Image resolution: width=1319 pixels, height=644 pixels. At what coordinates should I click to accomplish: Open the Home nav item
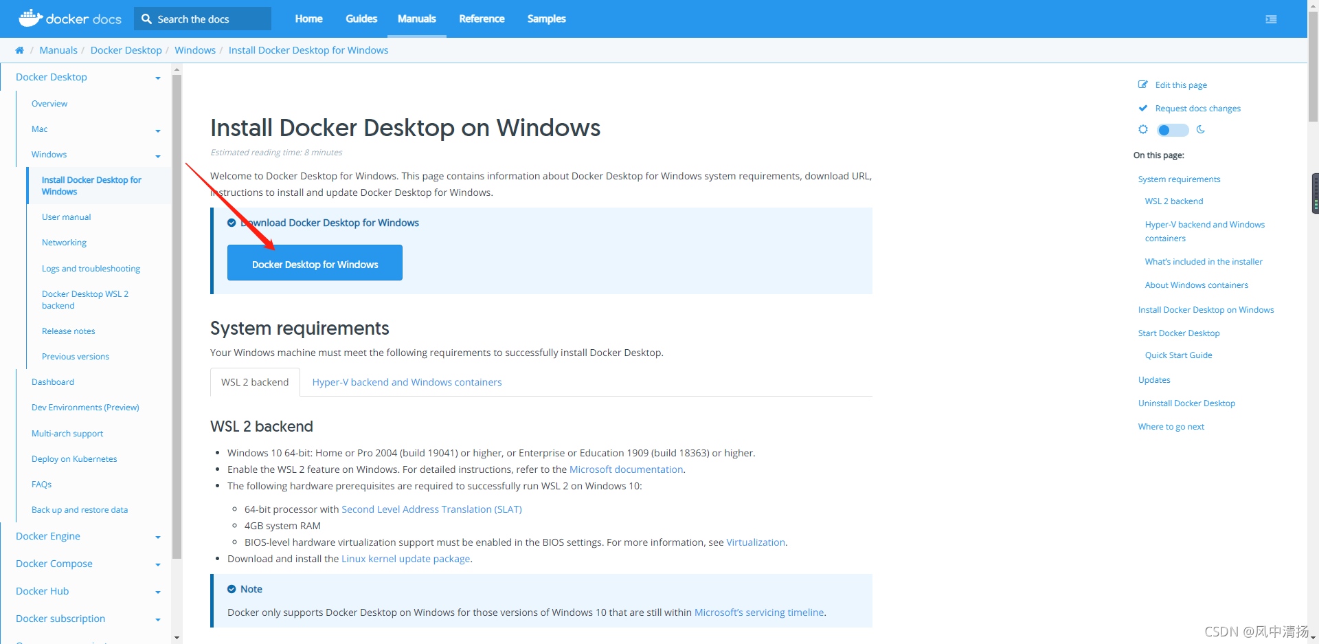(308, 19)
